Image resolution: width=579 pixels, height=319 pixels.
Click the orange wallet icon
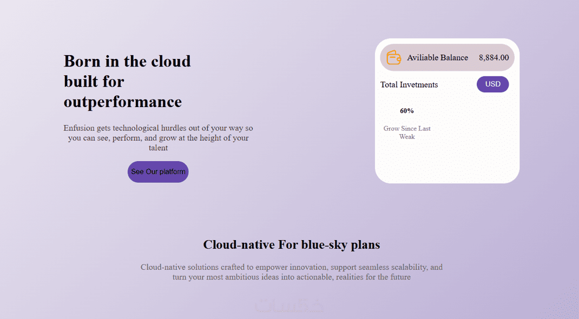click(x=393, y=57)
